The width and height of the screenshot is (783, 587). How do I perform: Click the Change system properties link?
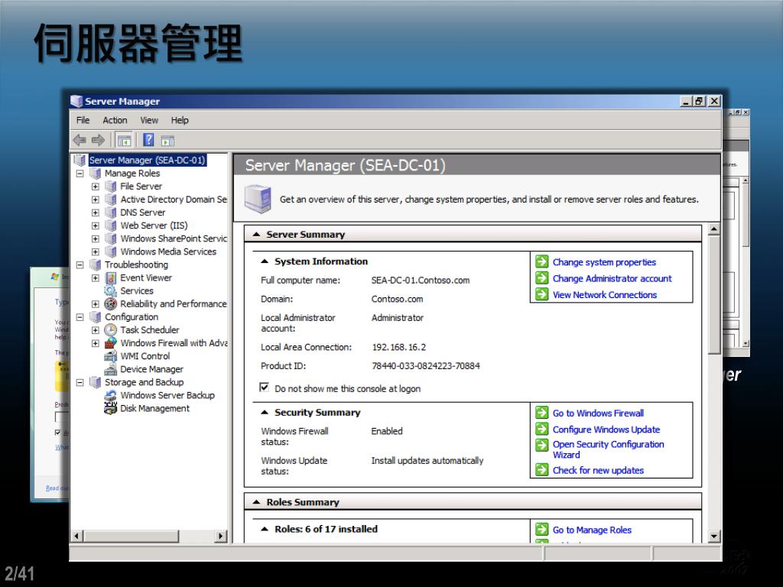tap(604, 262)
